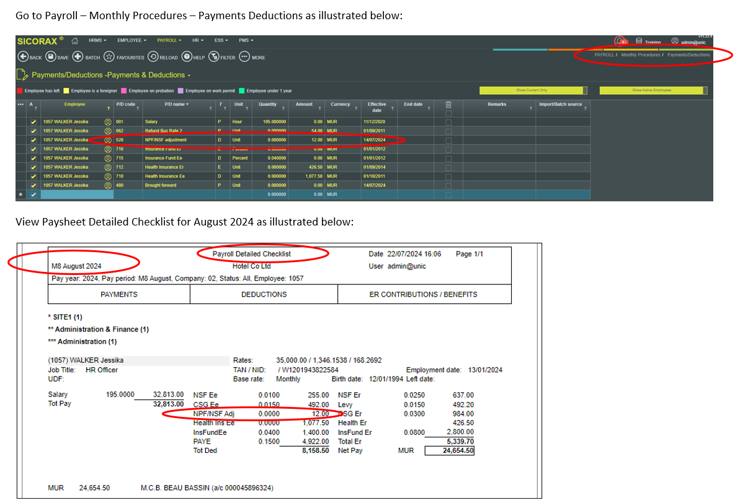Open the Filter tool in toolbar
The width and height of the screenshot is (735, 503).
point(214,57)
